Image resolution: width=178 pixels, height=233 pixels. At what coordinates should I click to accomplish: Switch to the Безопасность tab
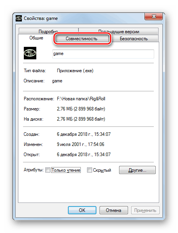tap(133, 39)
